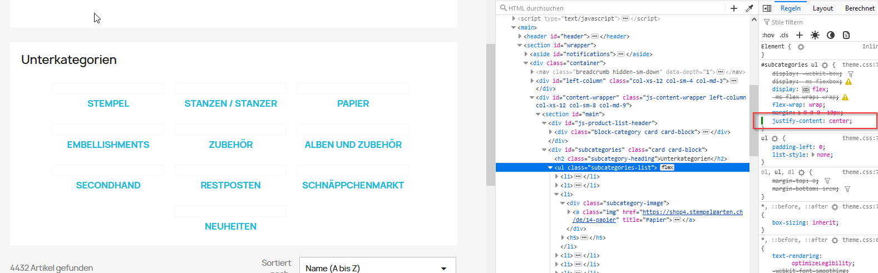The height and width of the screenshot is (273, 878).
Task: Click the 14-papier href link in markup
Action: pyautogui.click(x=692, y=212)
